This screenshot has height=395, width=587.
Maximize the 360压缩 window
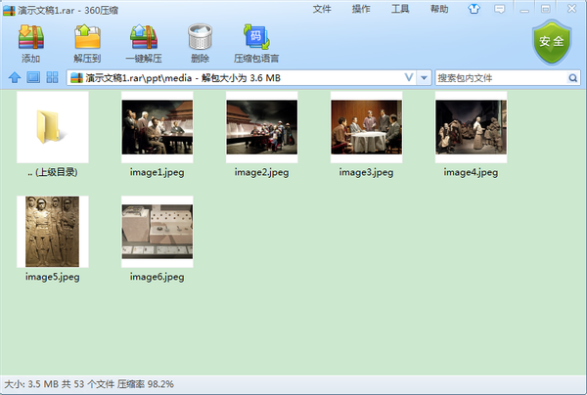coord(546,9)
